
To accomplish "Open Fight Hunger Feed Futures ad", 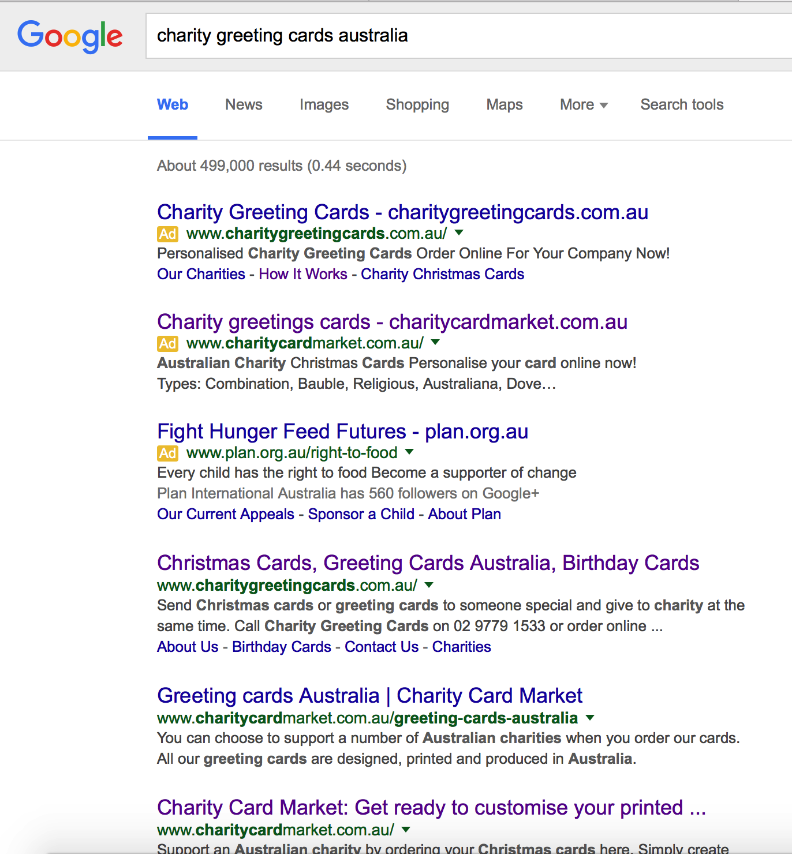I will (342, 432).
